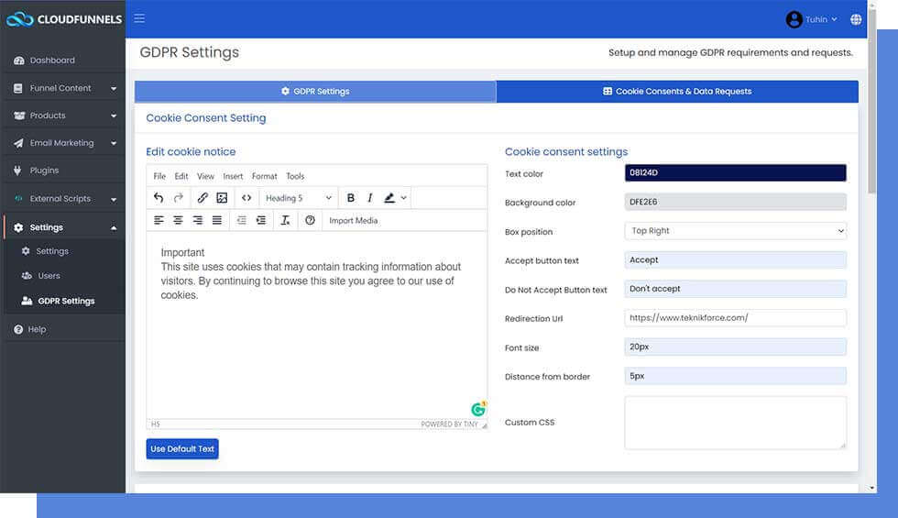Open the editor File menu
The height and width of the screenshot is (518, 898).
(159, 176)
